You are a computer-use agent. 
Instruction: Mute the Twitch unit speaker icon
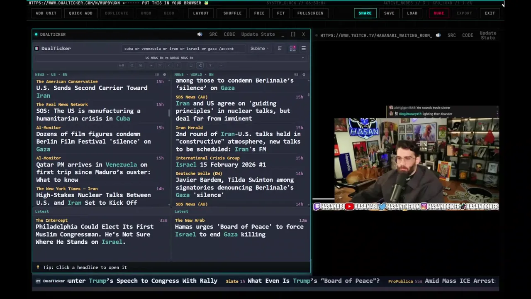click(438, 35)
